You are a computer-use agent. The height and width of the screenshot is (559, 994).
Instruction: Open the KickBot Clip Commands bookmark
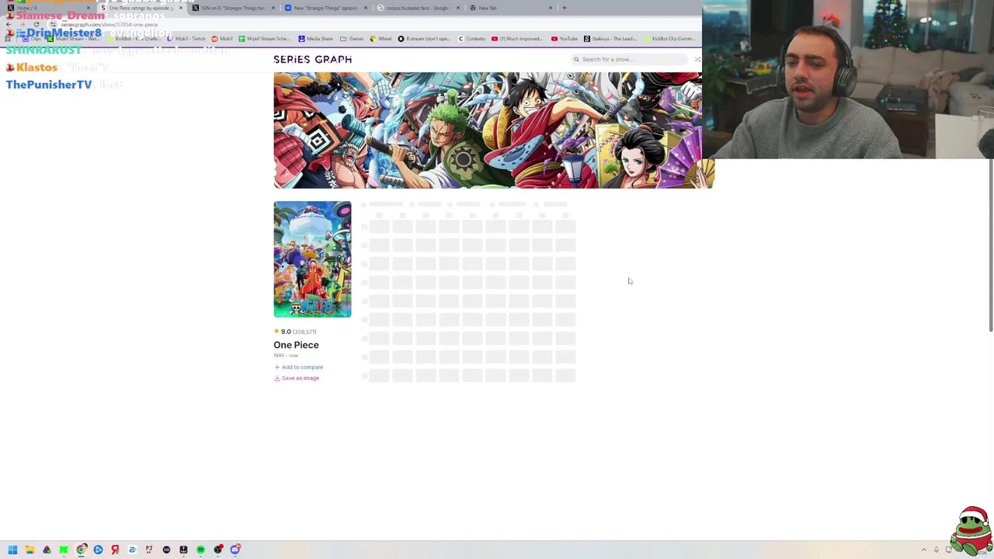pyautogui.click(x=669, y=39)
